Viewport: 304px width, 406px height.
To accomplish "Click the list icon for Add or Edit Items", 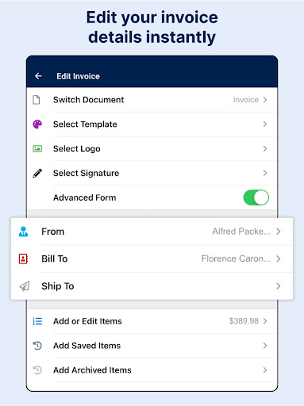I will point(37,321).
